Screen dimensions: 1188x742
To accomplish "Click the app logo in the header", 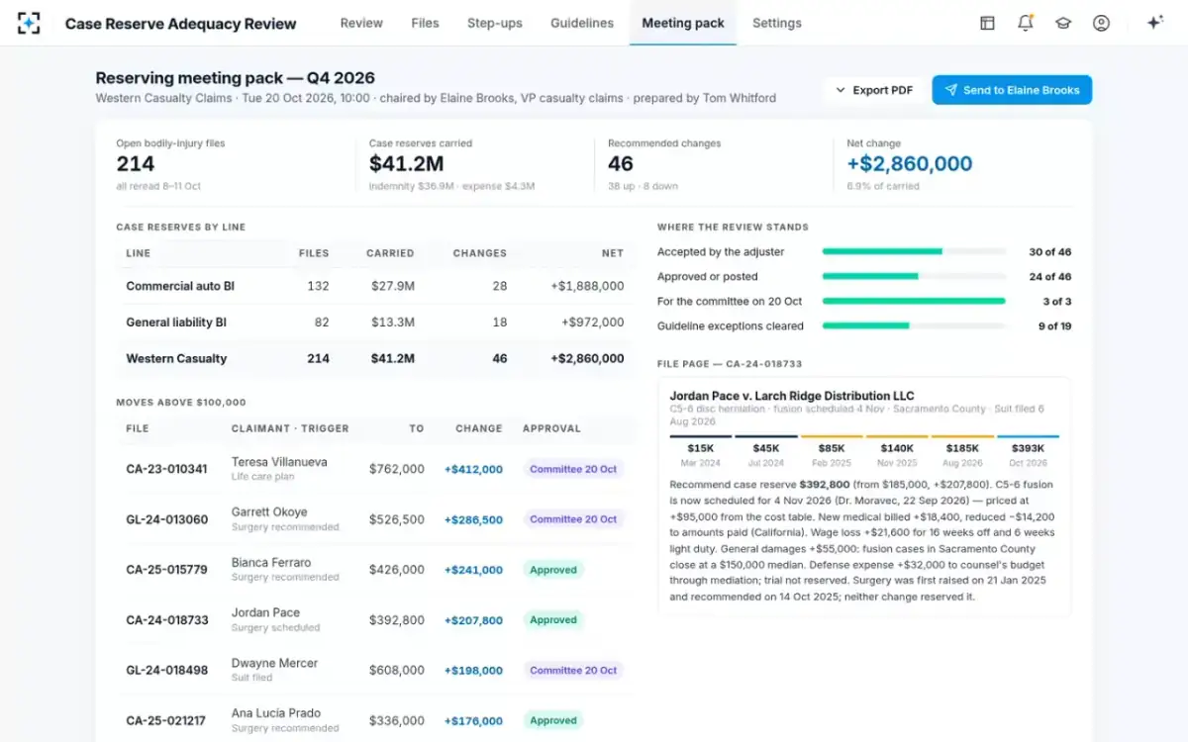I will click(29, 23).
